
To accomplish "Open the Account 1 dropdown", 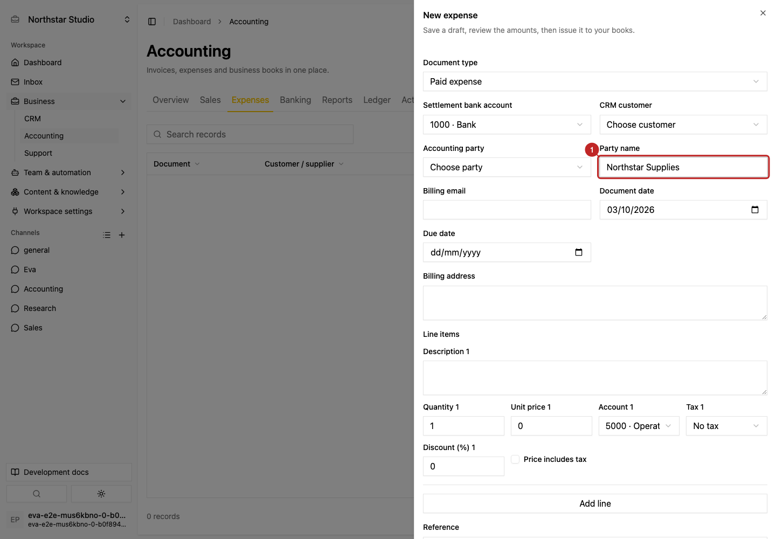I will point(639,426).
